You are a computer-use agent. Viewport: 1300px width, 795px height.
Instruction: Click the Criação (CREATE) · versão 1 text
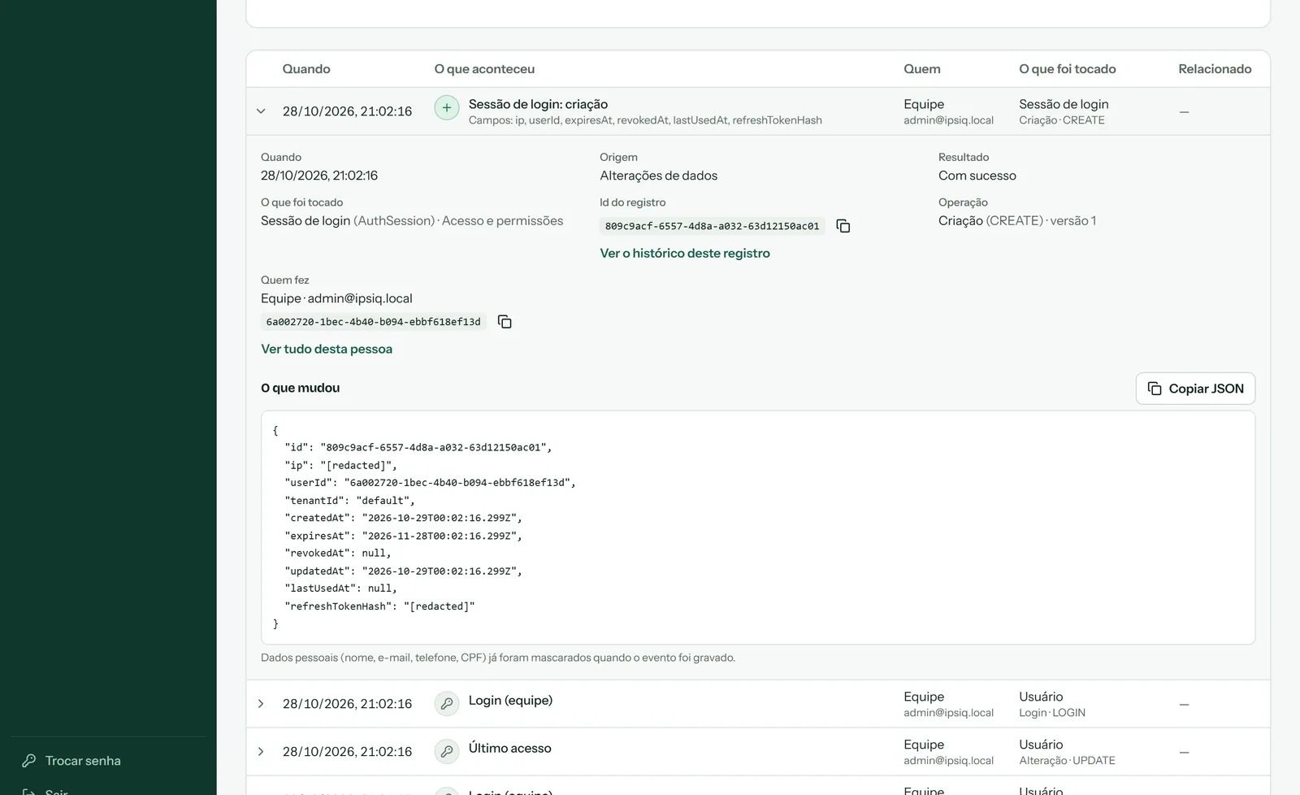1017,221
